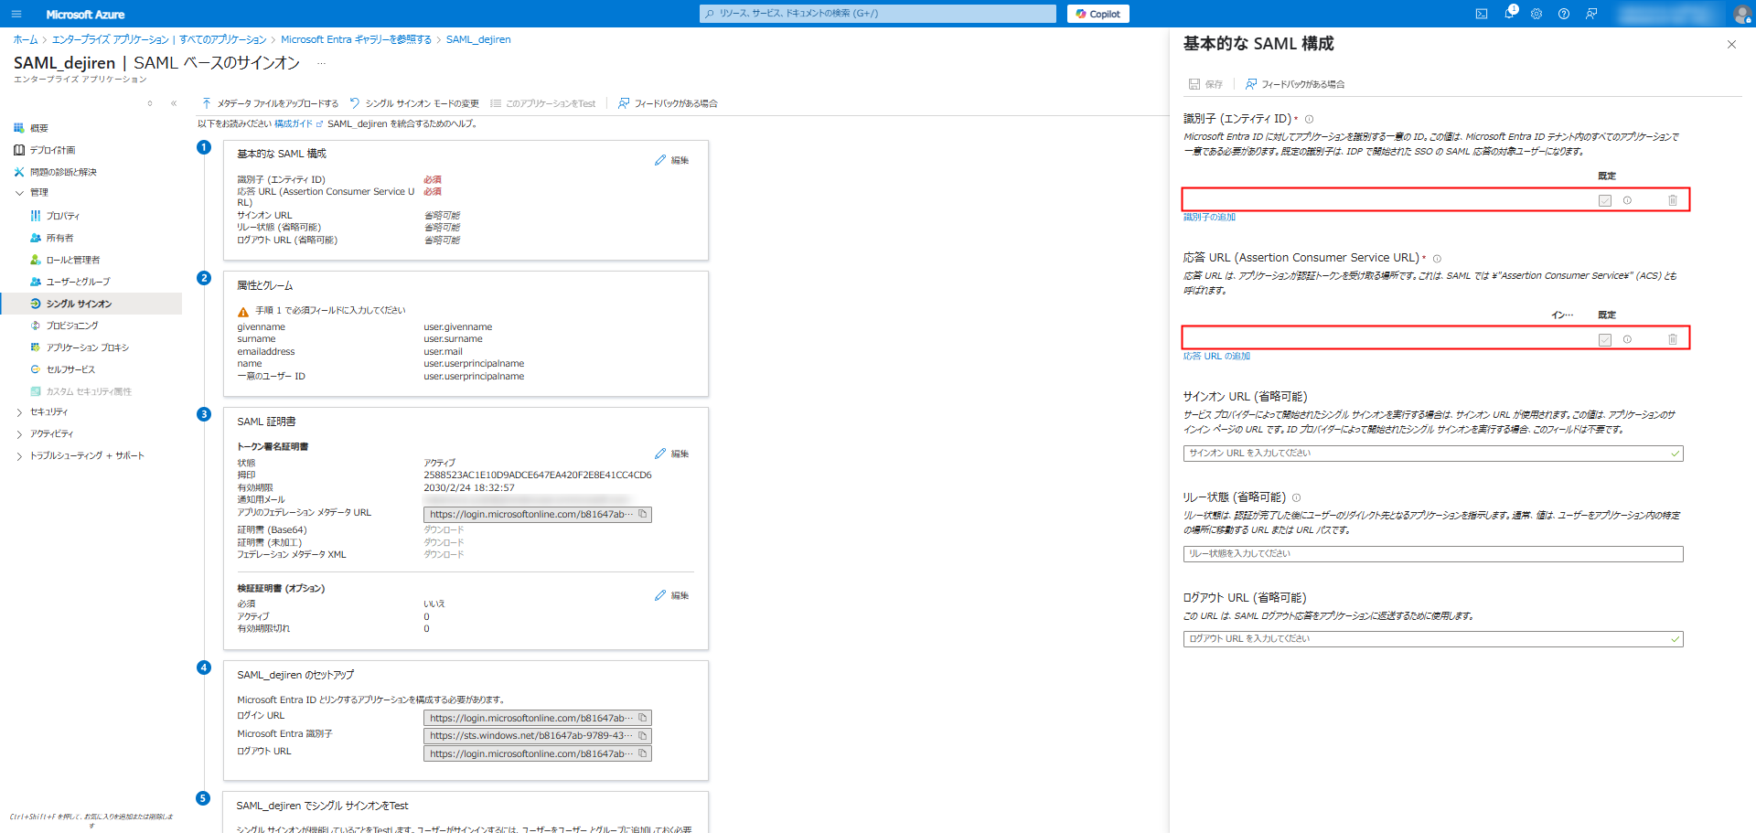Delete the reply URL row with the trash icon
The width and height of the screenshot is (1756, 833).
1673,339
